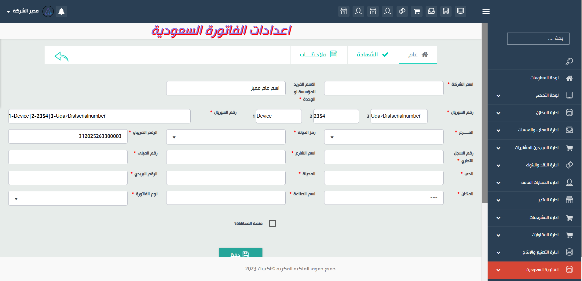
Task: Click the sidebar بحث search field
Action: click(x=538, y=38)
